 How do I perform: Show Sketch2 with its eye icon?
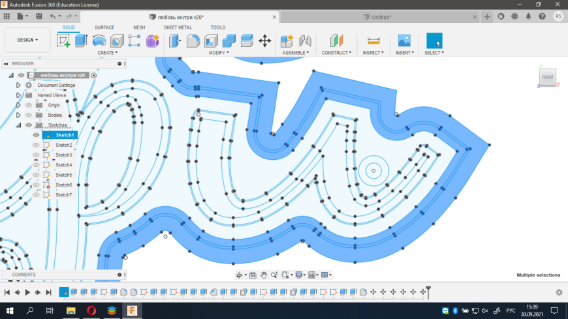tap(36, 145)
